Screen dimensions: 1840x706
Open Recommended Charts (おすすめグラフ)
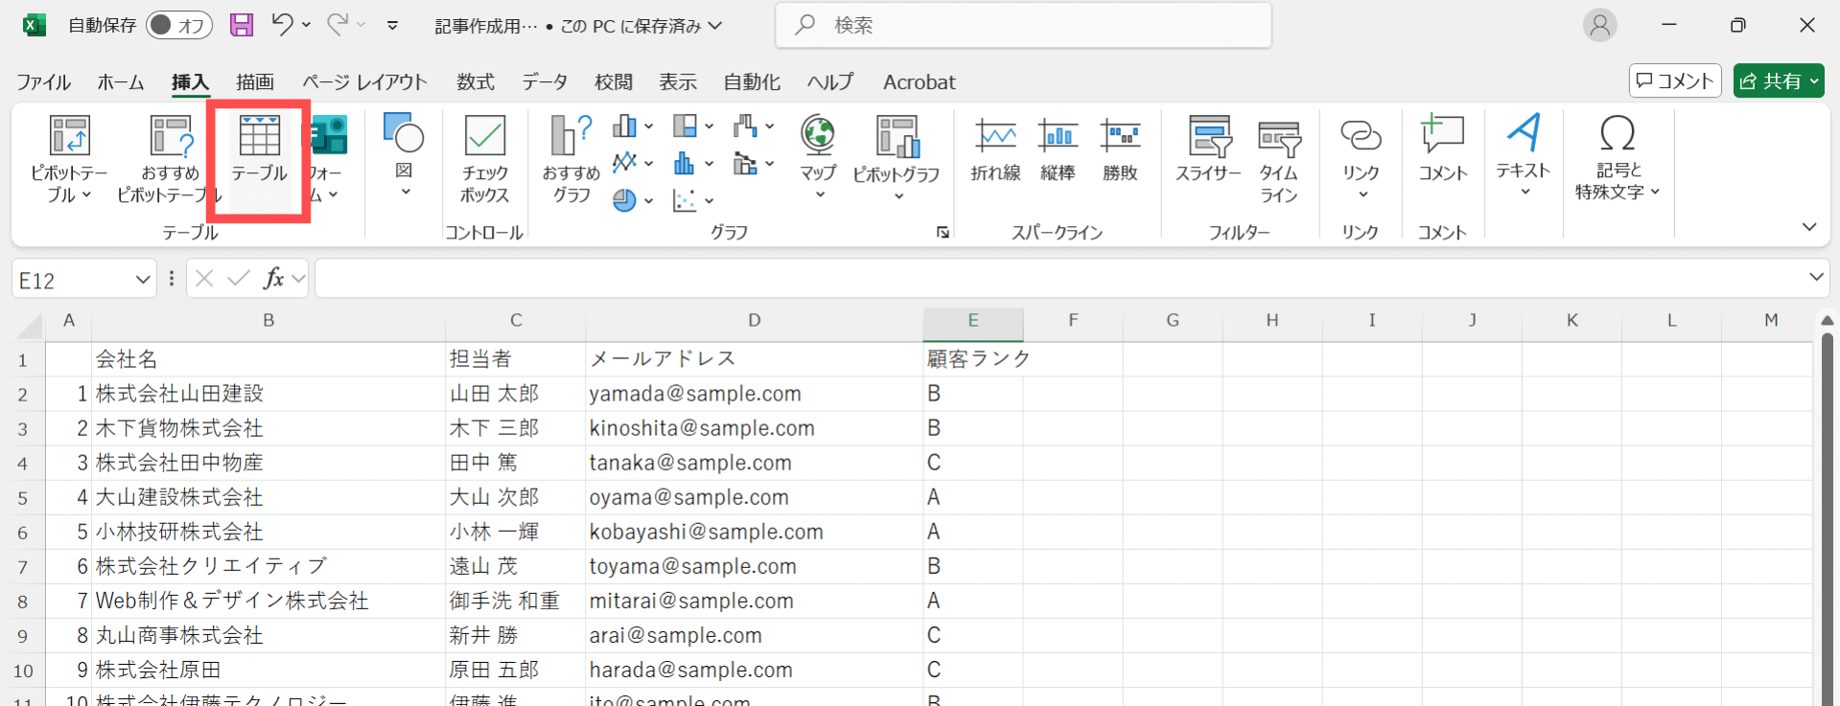click(571, 158)
